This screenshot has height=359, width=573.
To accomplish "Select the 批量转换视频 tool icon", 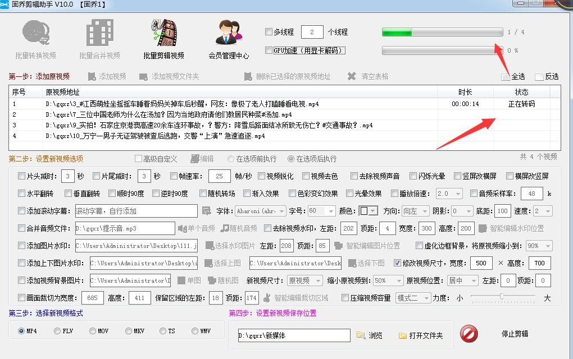I will [x=36, y=33].
